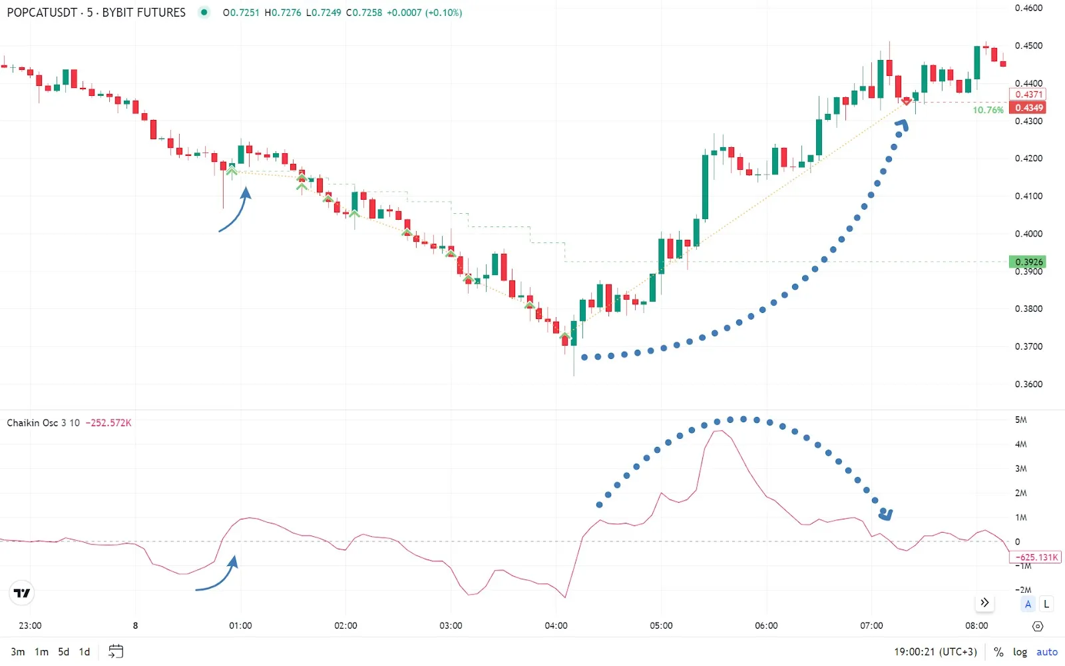
Task: Enable the L log scale button
Action: [x=1046, y=604]
